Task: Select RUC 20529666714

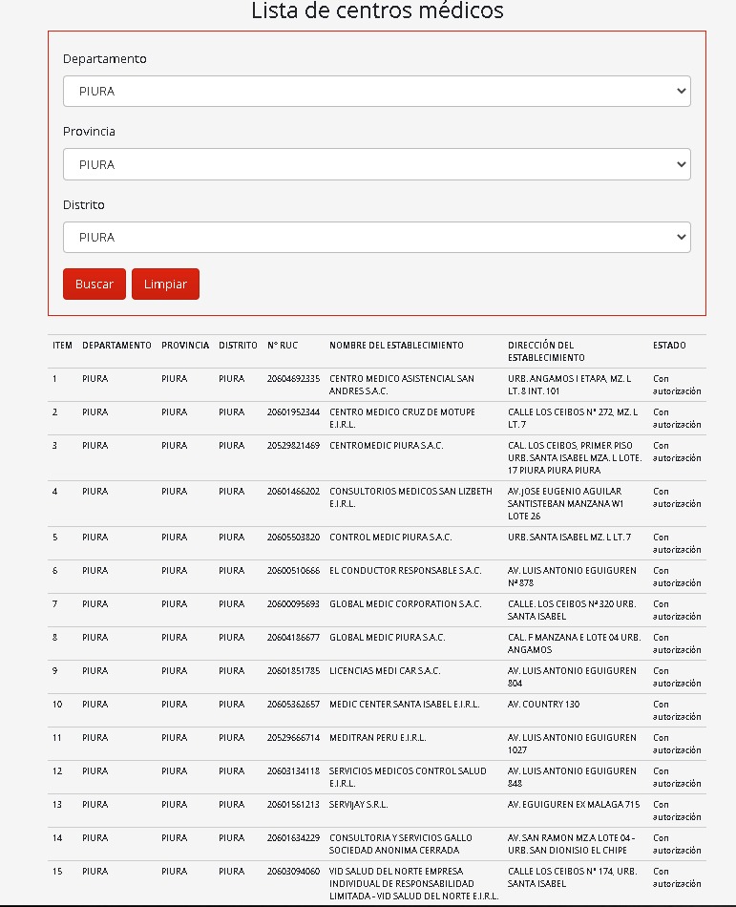Action: pos(293,739)
